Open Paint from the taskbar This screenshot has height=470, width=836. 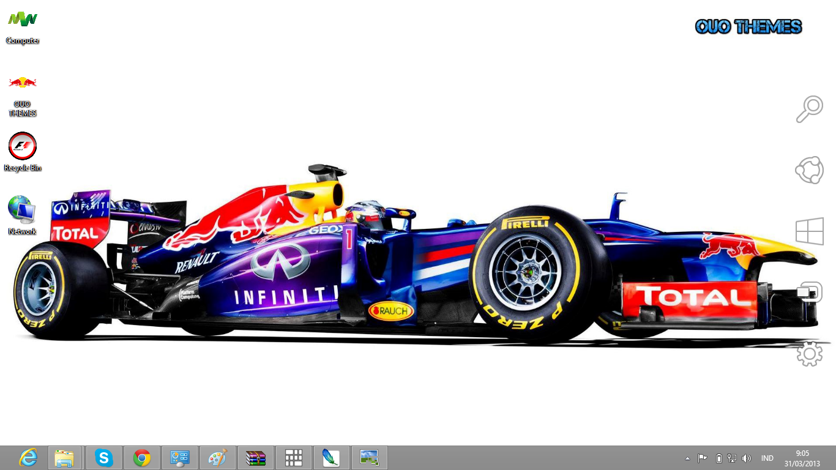218,457
